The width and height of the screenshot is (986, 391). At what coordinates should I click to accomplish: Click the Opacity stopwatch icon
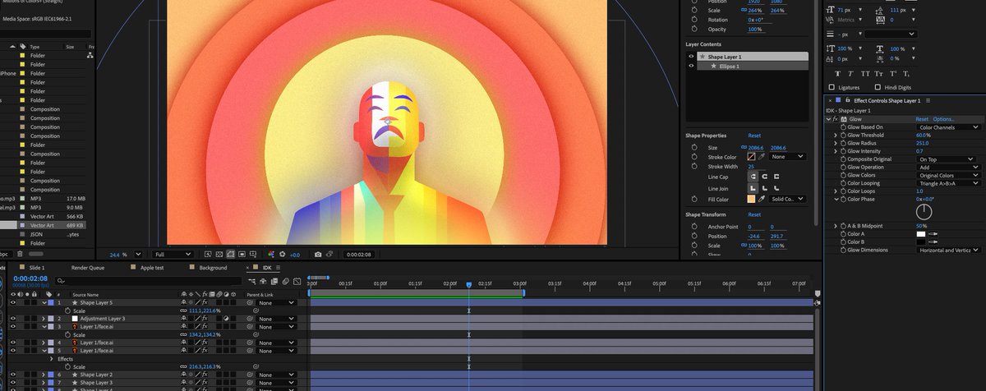(x=693, y=29)
